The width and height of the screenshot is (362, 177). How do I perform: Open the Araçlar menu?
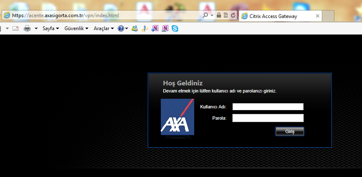click(x=103, y=28)
